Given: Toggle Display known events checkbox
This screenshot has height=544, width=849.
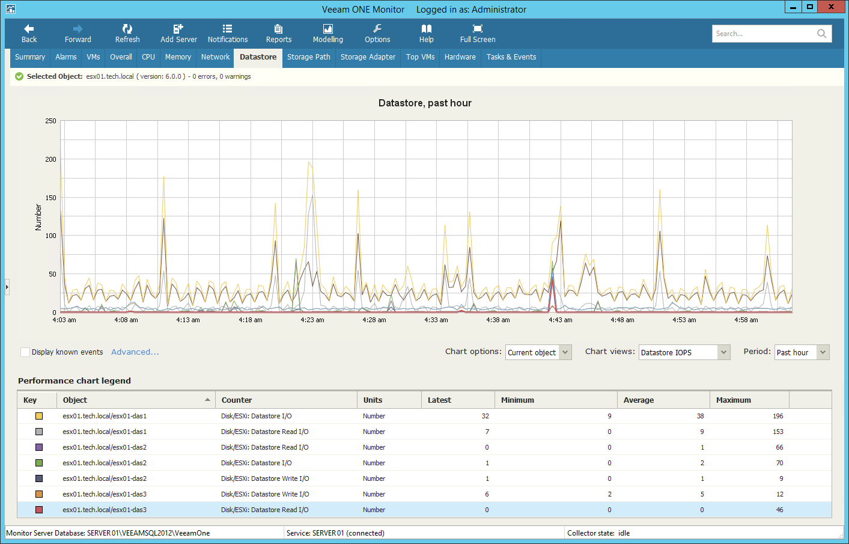Looking at the screenshot, I should pyautogui.click(x=25, y=352).
